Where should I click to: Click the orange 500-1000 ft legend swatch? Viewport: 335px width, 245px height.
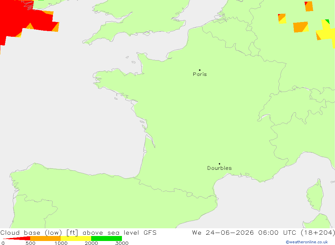[46, 238]
